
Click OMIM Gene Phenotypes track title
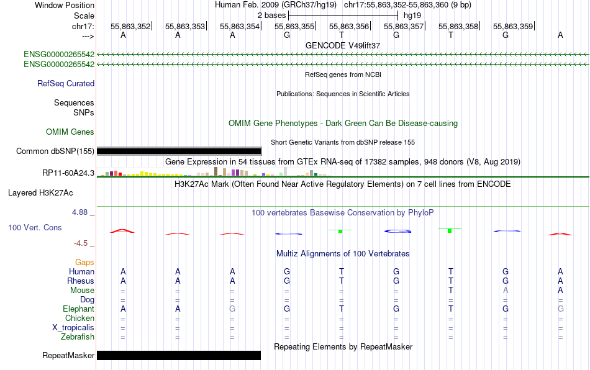[343, 124]
